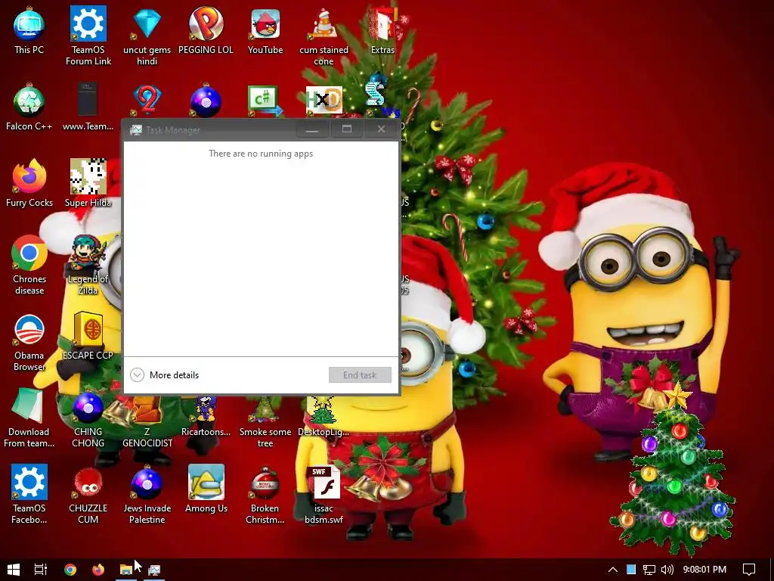Screen dimensions: 774x581
Task: Open the This PC desktop icon
Action: click(29, 30)
